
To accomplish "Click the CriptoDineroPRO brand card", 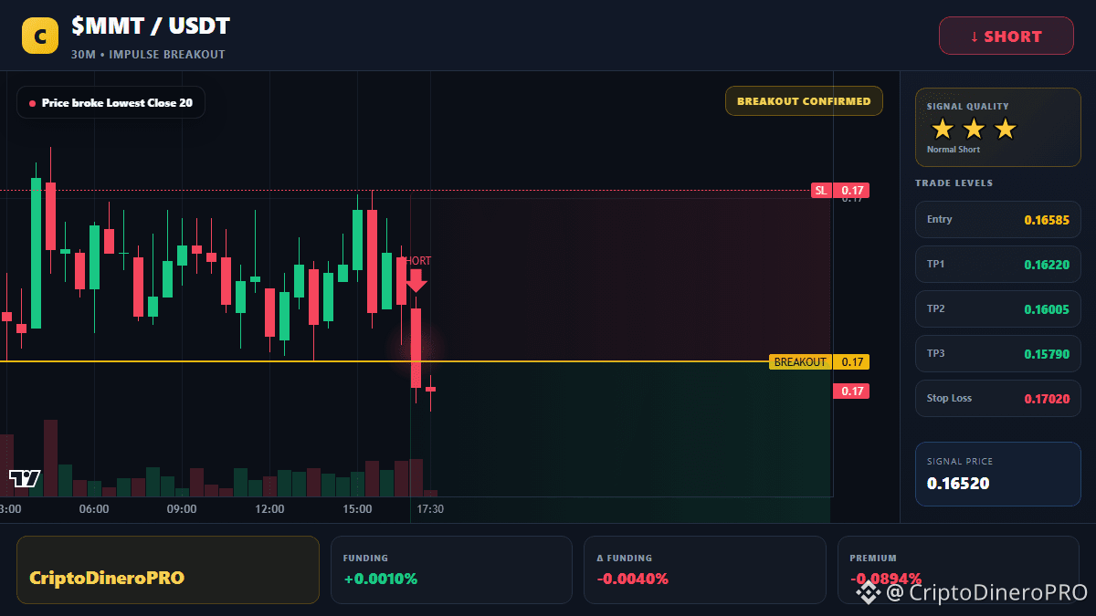I will pos(168,569).
